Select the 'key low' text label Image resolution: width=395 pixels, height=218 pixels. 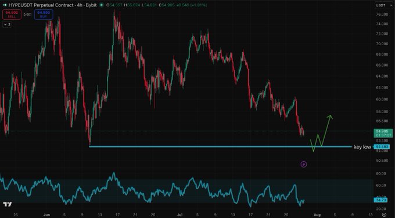click(362, 147)
